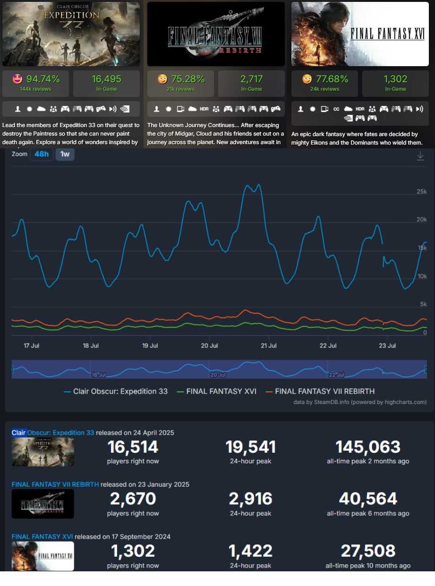Click the 21 Jul axis label
Image resolution: width=435 pixels, height=586 pixels.
coord(269,346)
